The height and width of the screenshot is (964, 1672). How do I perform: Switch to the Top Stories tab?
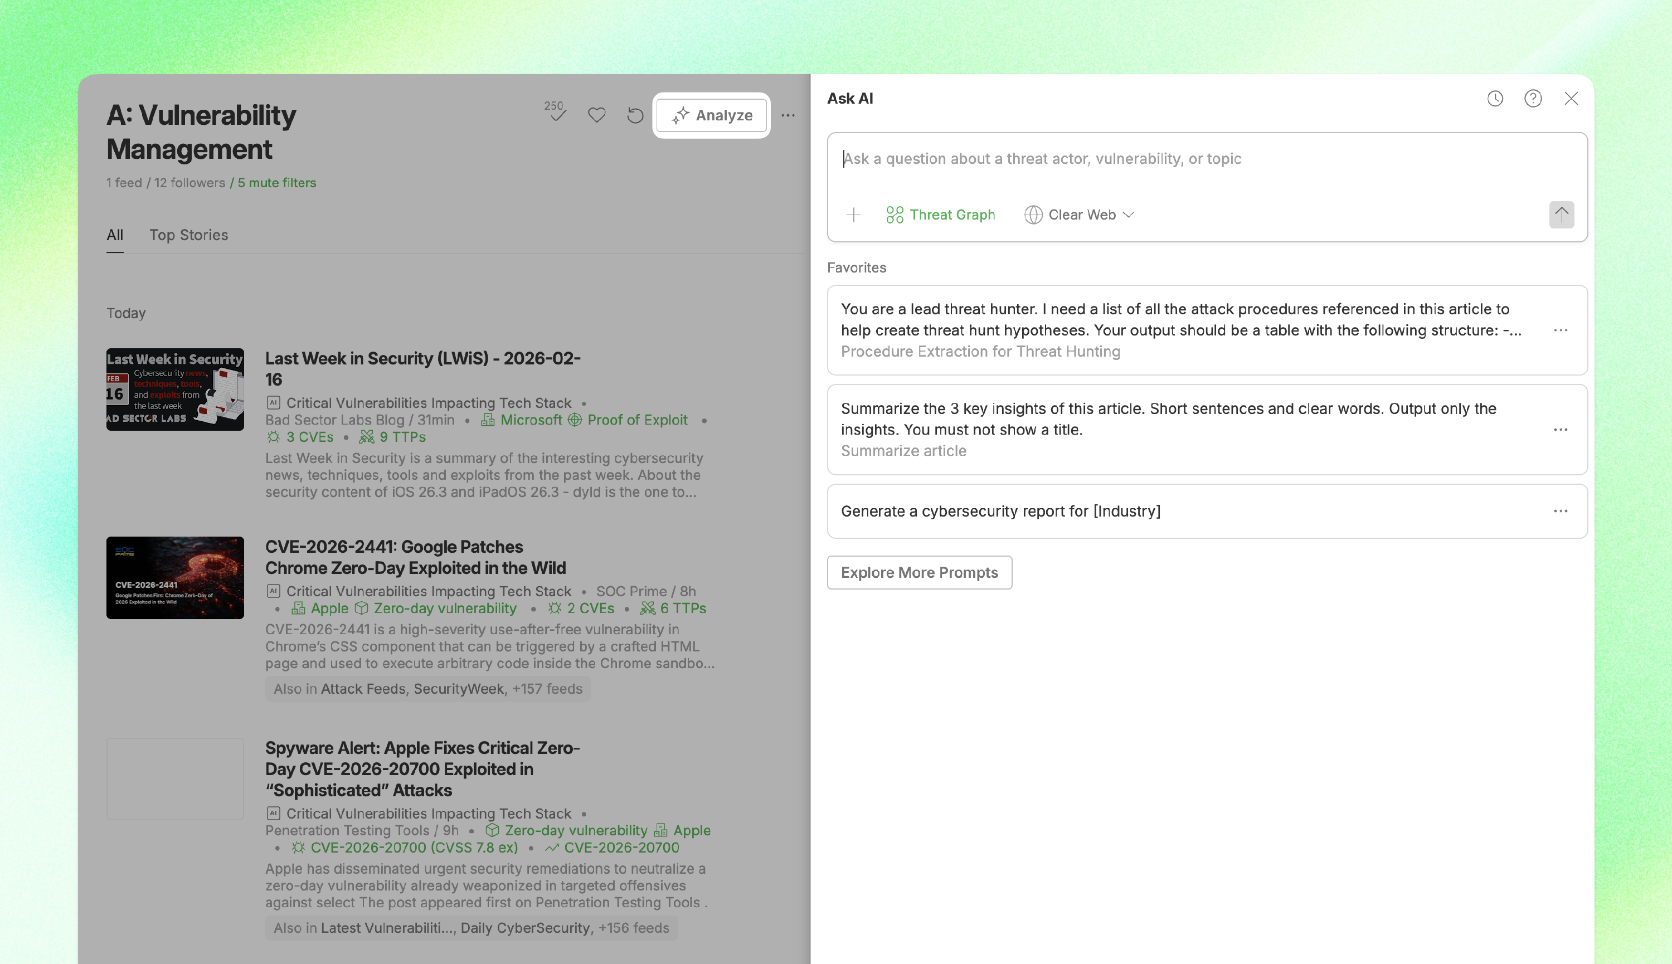tap(188, 235)
